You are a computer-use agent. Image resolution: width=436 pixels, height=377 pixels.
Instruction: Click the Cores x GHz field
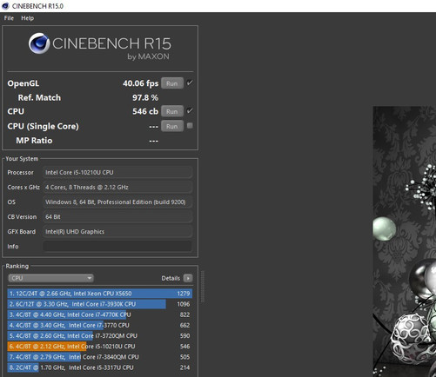[x=117, y=187]
